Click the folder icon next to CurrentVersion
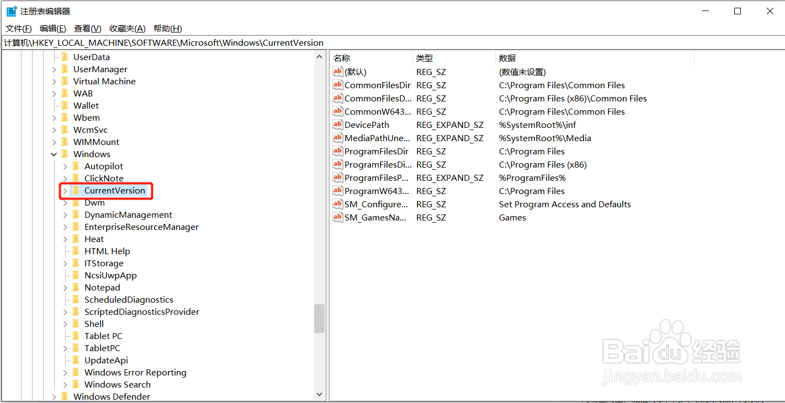Screen dimensions: 785x403 tap(76, 190)
